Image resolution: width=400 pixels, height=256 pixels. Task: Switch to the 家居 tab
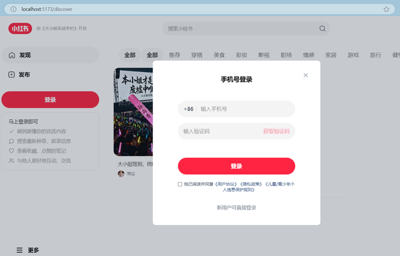[x=331, y=55]
